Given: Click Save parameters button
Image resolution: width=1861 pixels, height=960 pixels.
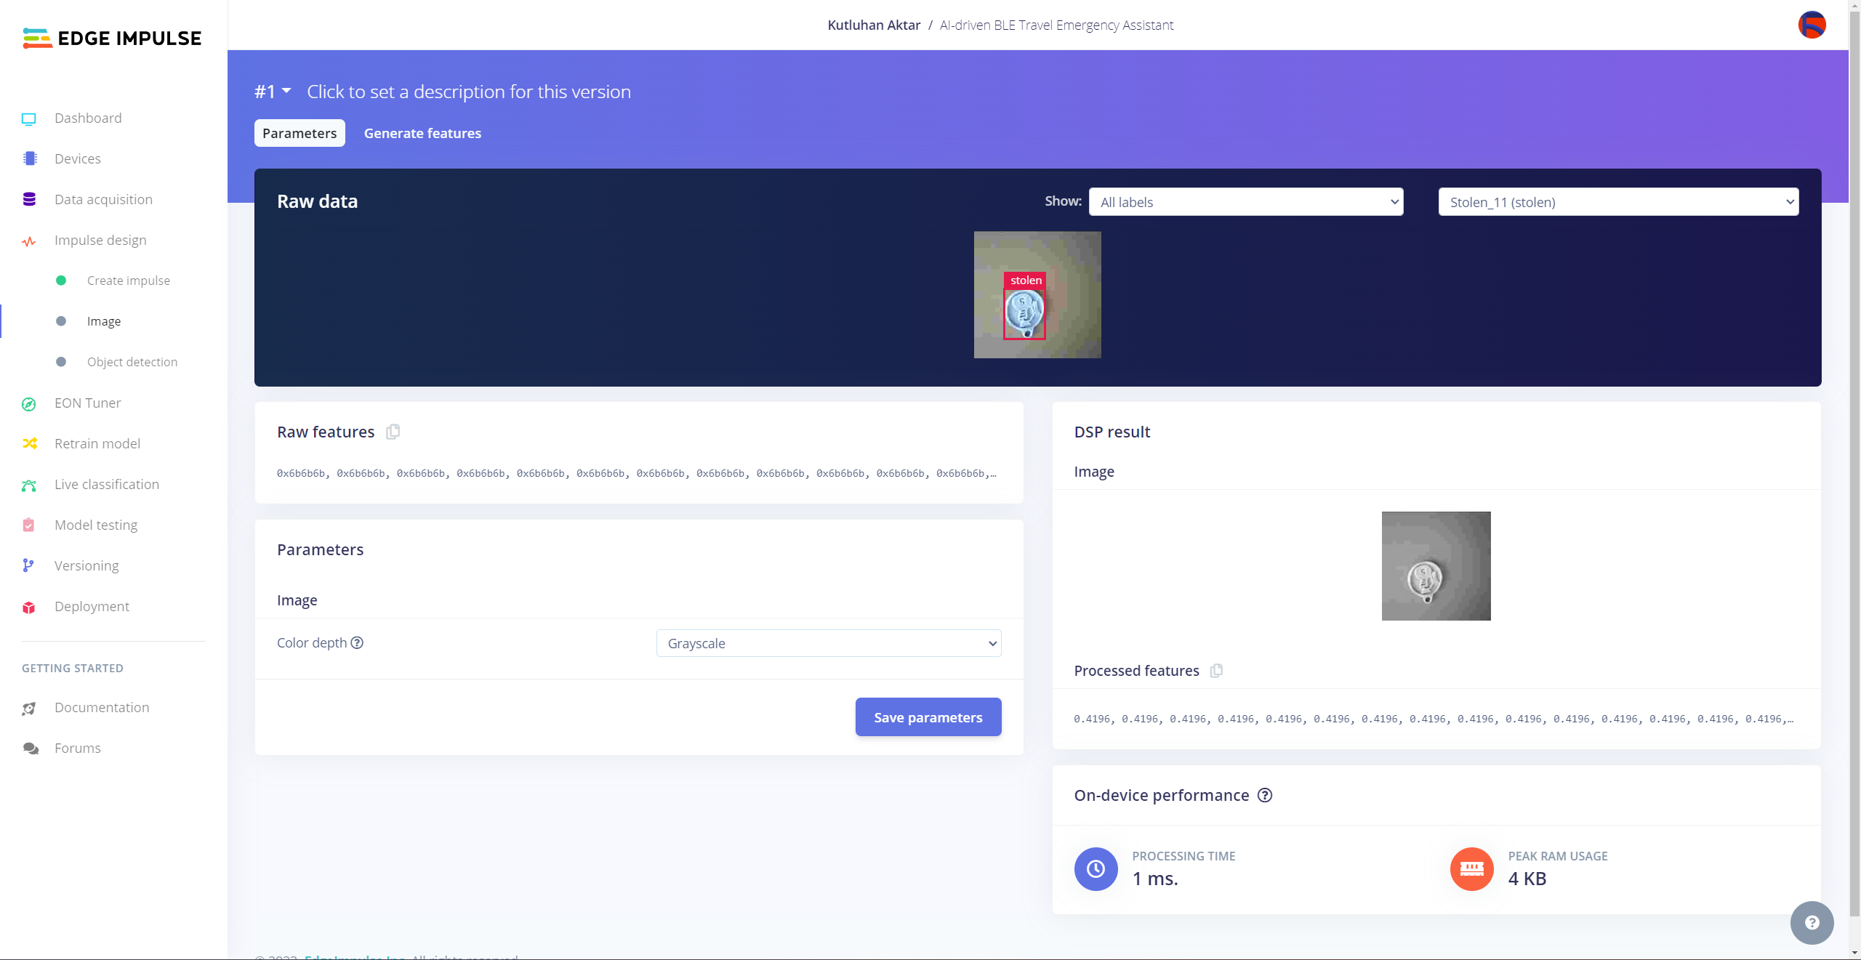Looking at the screenshot, I should coord(928,717).
